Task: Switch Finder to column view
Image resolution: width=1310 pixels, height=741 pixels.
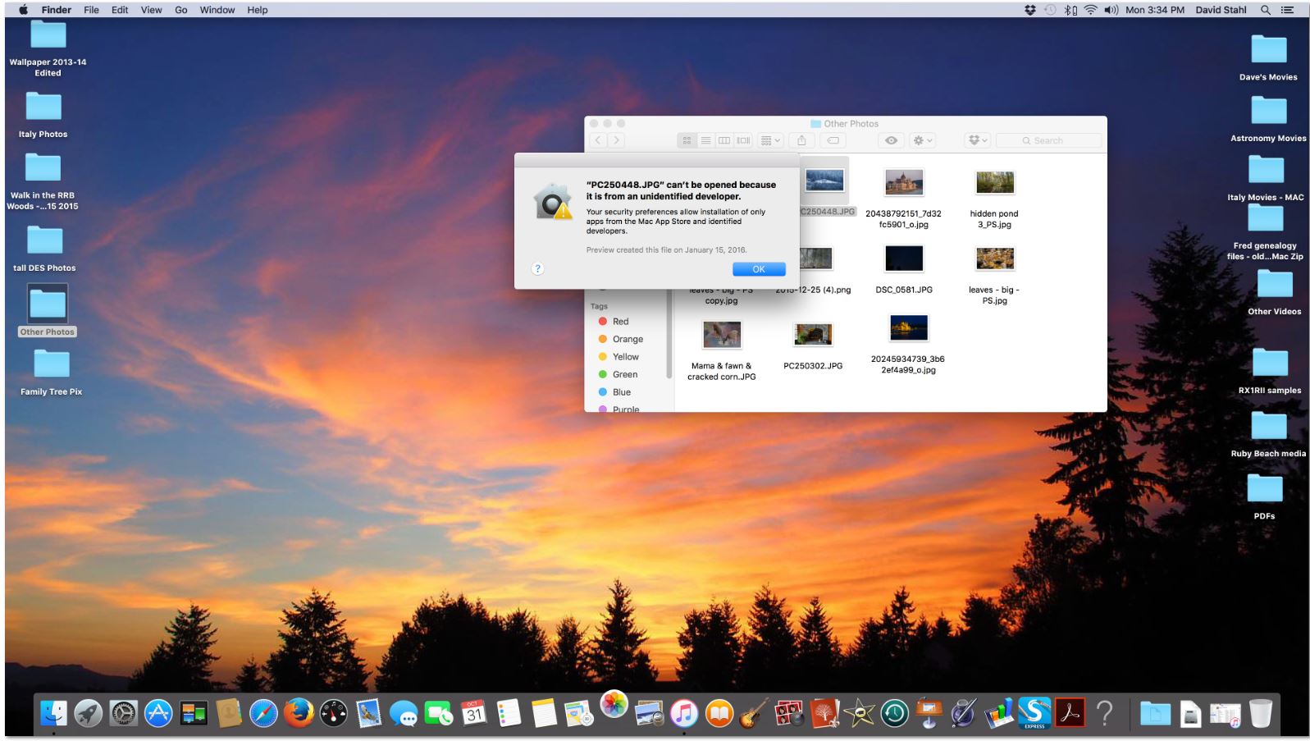Action: (724, 140)
